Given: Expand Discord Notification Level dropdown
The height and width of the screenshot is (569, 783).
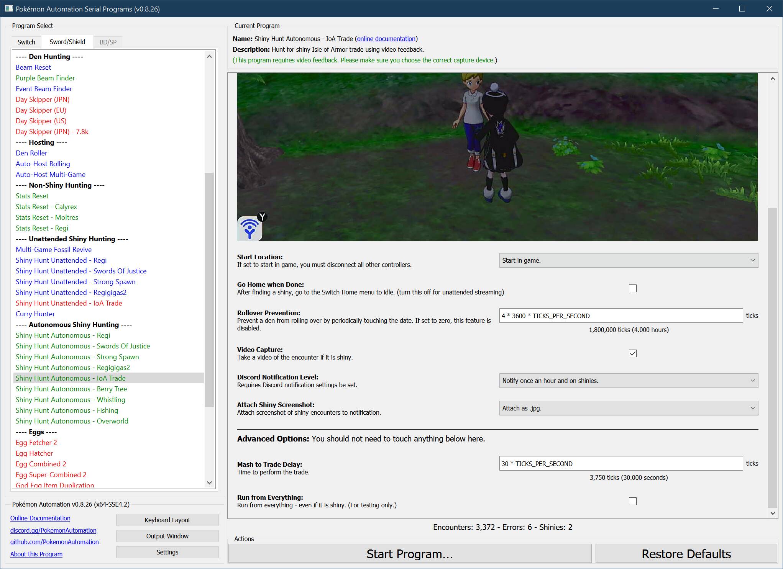Looking at the screenshot, I should [x=628, y=381].
